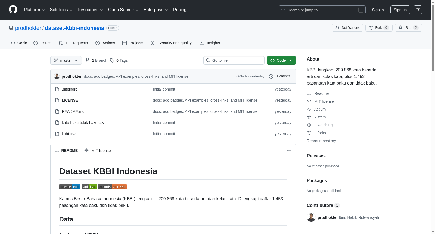The width and height of the screenshot is (435, 234).
Task: Click the fork icon beside 0 forks
Action: coord(309,133)
